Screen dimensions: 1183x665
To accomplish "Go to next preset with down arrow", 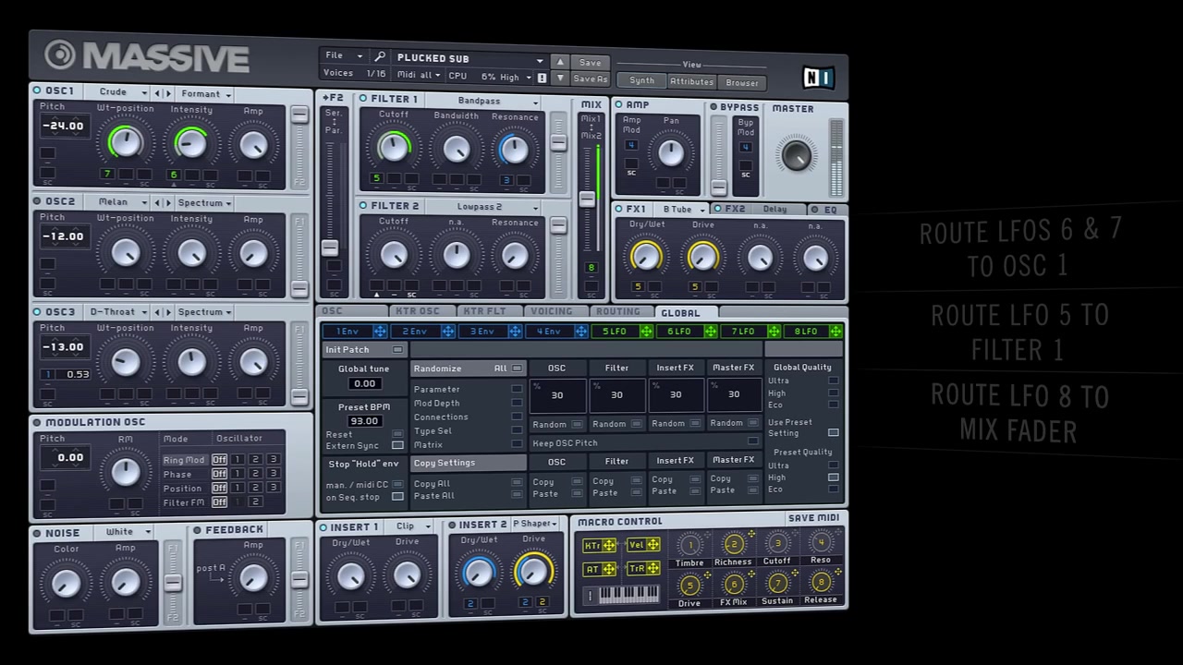I will [559, 78].
